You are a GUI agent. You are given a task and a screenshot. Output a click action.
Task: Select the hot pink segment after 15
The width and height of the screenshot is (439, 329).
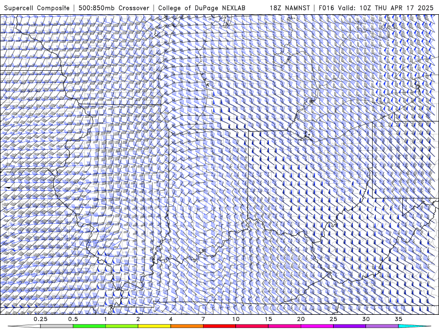[x=284, y=326]
